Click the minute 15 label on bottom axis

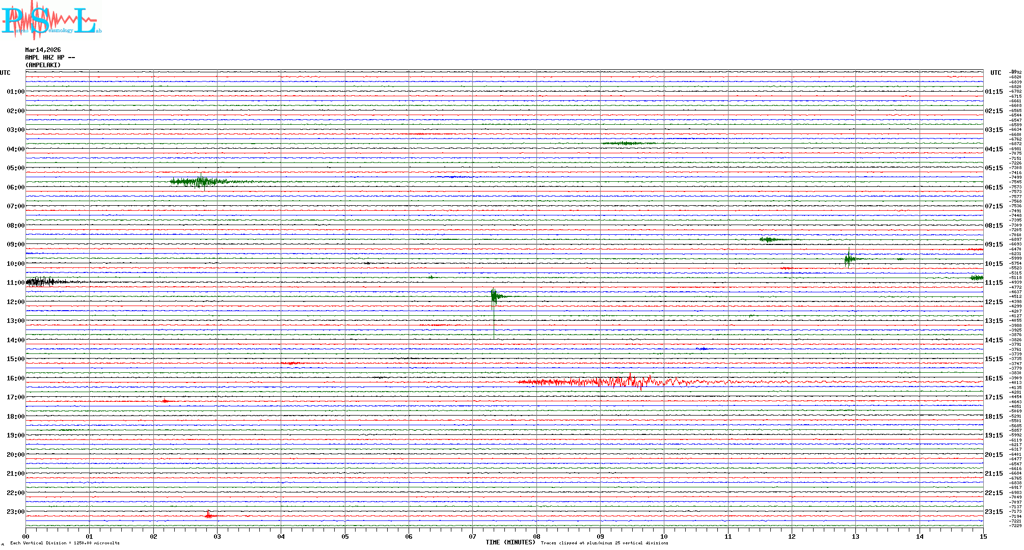pyautogui.click(x=983, y=536)
